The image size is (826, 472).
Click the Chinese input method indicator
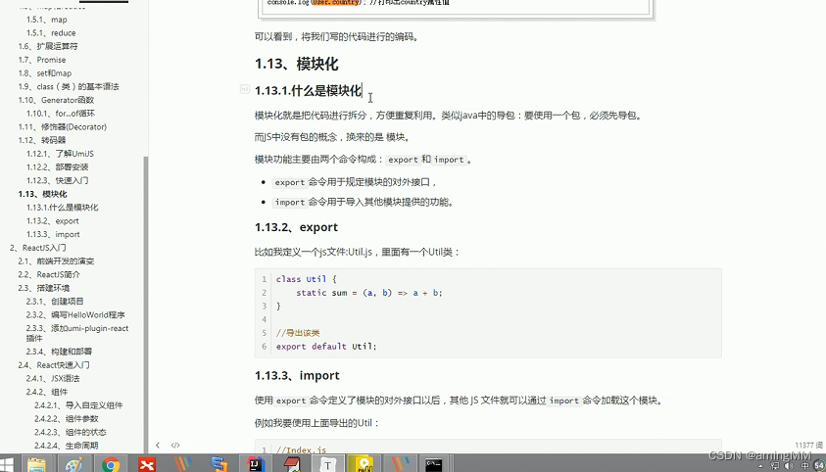tap(804, 466)
